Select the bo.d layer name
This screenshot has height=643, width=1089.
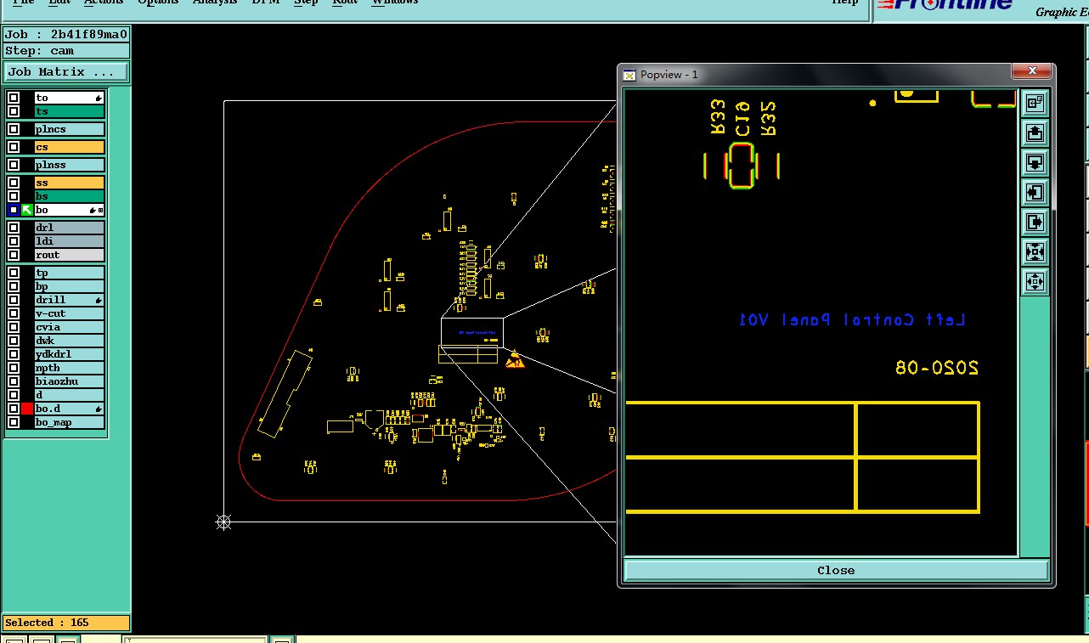(x=69, y=409)
